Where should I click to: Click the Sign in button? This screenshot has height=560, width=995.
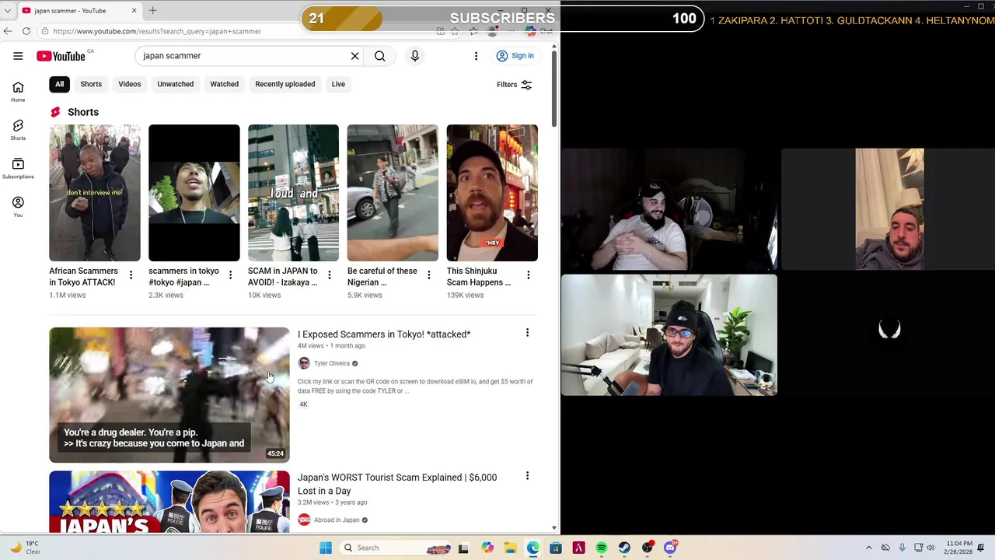coord(515,56)
